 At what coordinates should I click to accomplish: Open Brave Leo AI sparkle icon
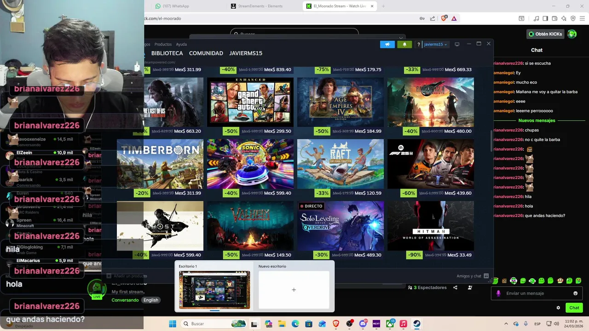(x=564, y=18)
